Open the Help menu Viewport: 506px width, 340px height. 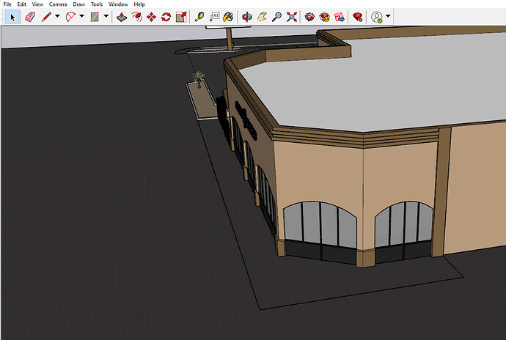tap(139, 4)
